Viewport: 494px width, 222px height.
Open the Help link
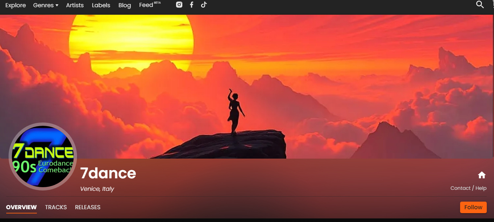pyautogui.click(x=481, y=188)
